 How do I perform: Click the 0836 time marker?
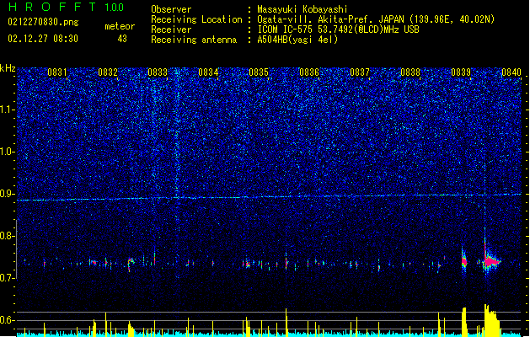309,72
